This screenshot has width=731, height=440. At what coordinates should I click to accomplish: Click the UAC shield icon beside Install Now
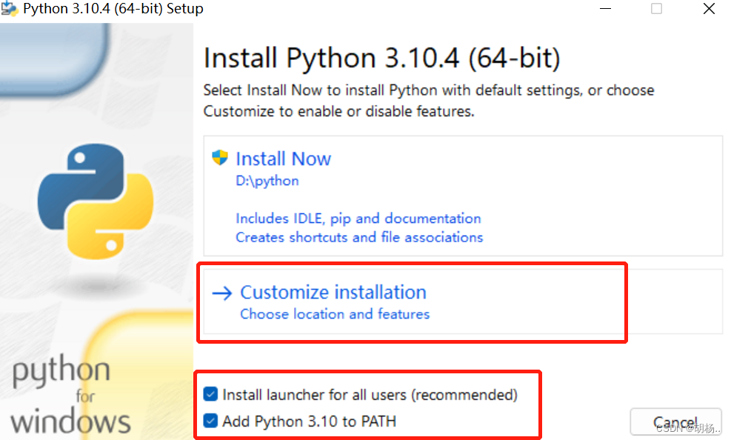pos(219,158)
